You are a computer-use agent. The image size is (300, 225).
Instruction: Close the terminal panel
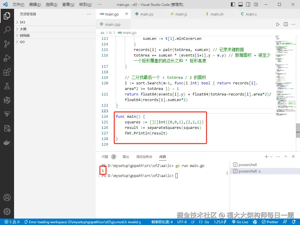pos(293,156)
